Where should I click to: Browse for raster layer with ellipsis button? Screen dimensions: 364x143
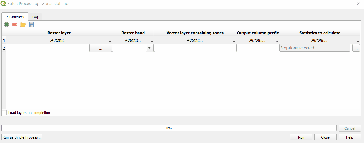[x=100, y=48]
